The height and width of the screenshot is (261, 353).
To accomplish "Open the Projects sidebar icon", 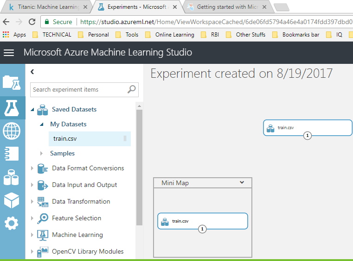I will (x=12, y=82).
